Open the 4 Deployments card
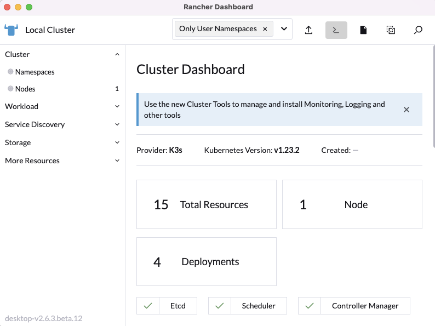This screenshot has width=435, height=326. click(207, 262)
